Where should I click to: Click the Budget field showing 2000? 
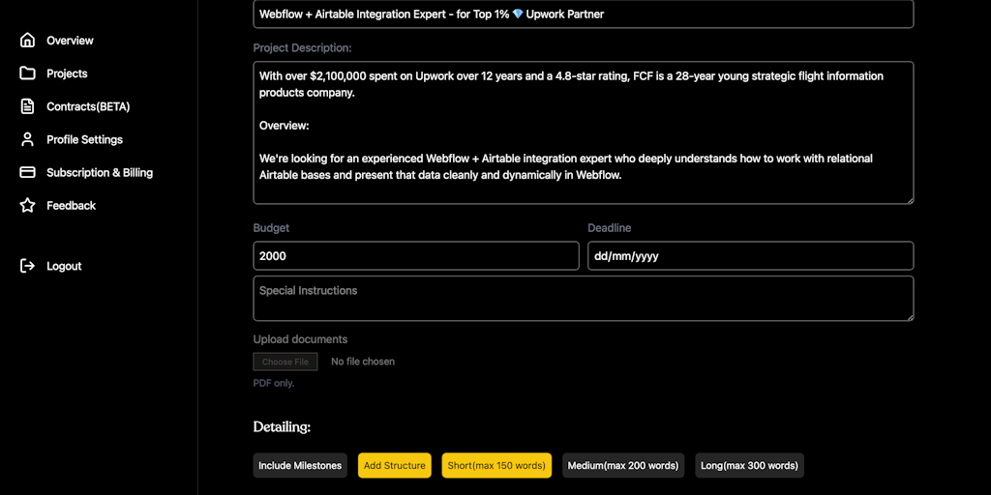416,255
